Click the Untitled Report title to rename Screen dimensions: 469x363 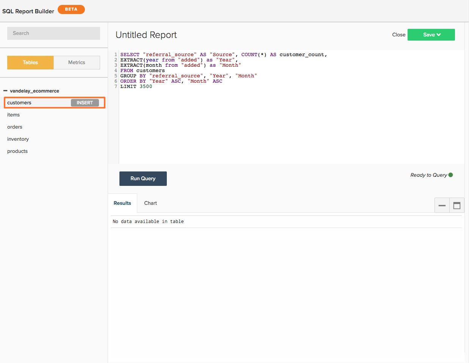146,35
